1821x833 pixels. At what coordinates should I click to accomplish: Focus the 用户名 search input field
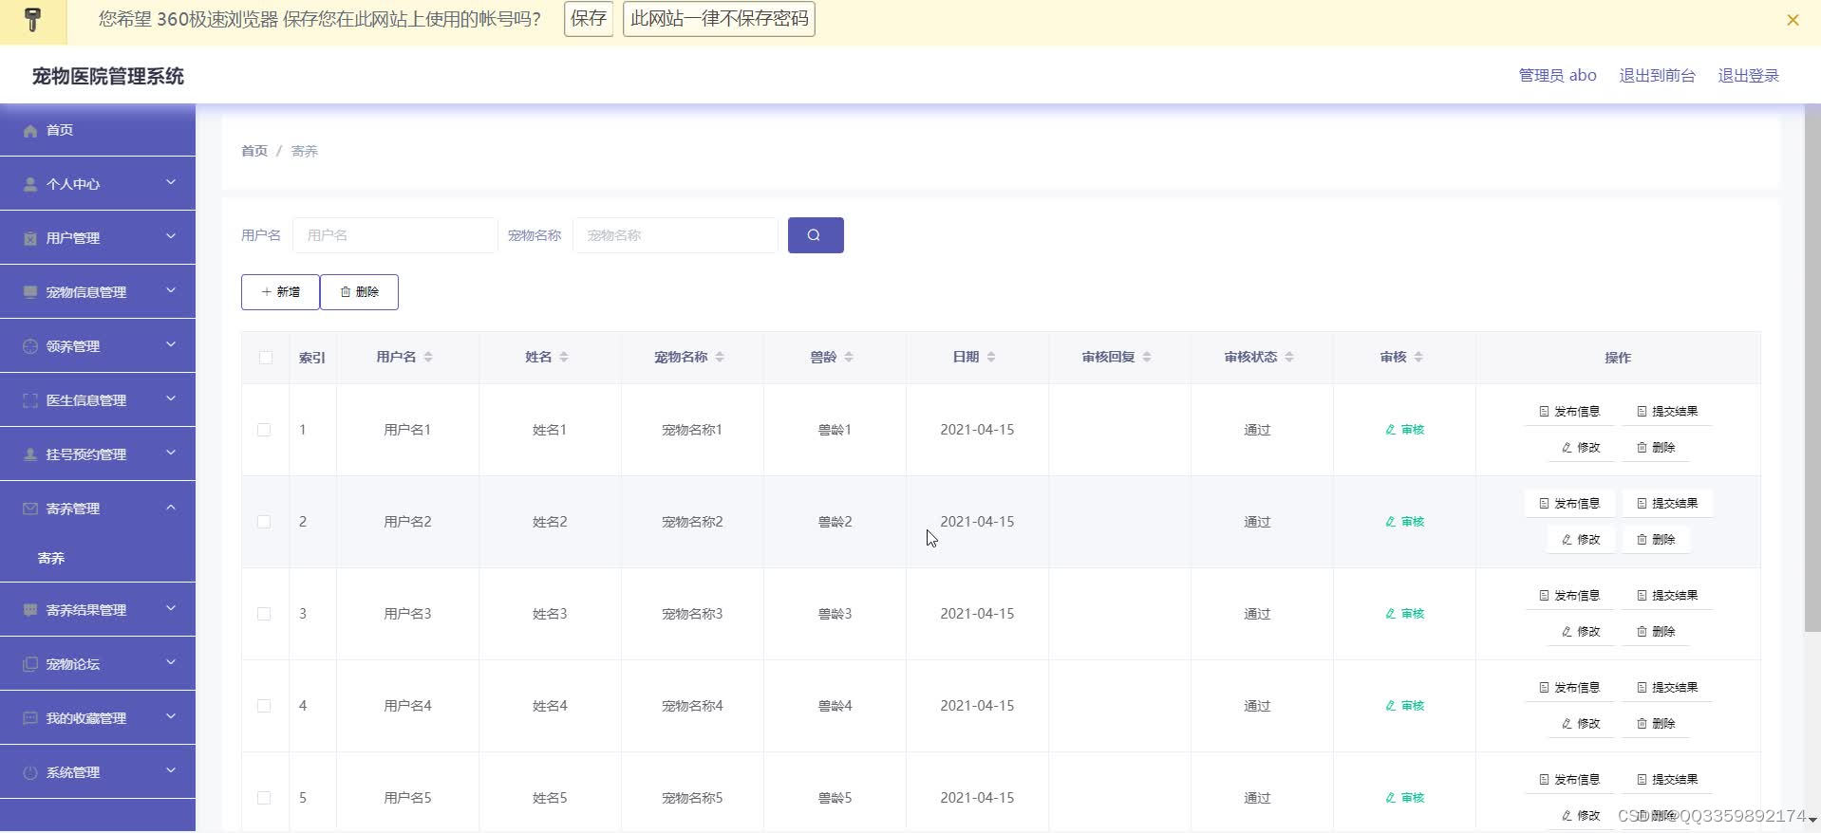tap(395, 235)
